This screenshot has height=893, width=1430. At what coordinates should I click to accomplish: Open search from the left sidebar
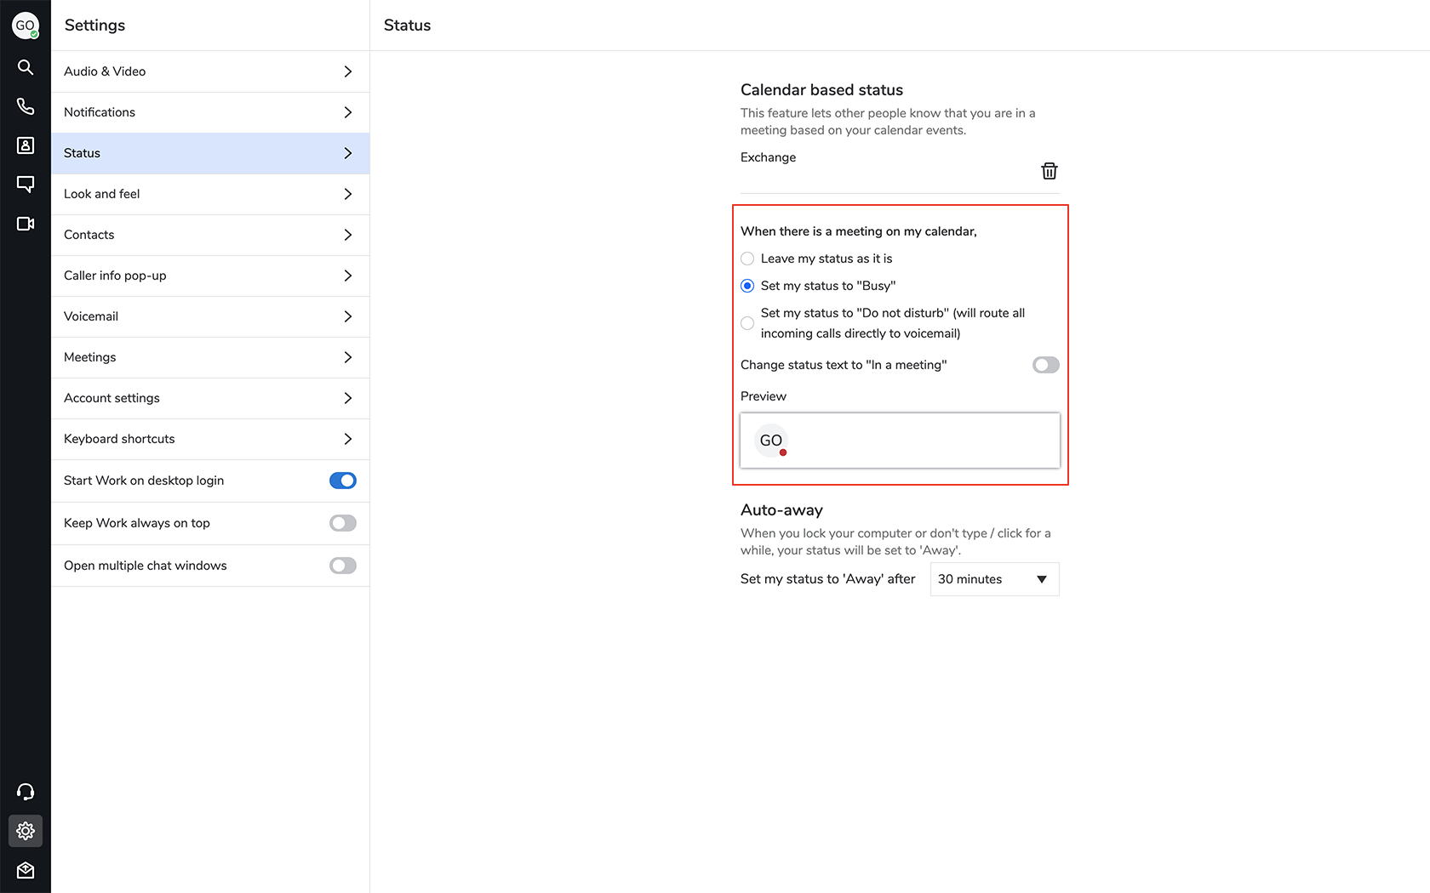tap(26, 67)
